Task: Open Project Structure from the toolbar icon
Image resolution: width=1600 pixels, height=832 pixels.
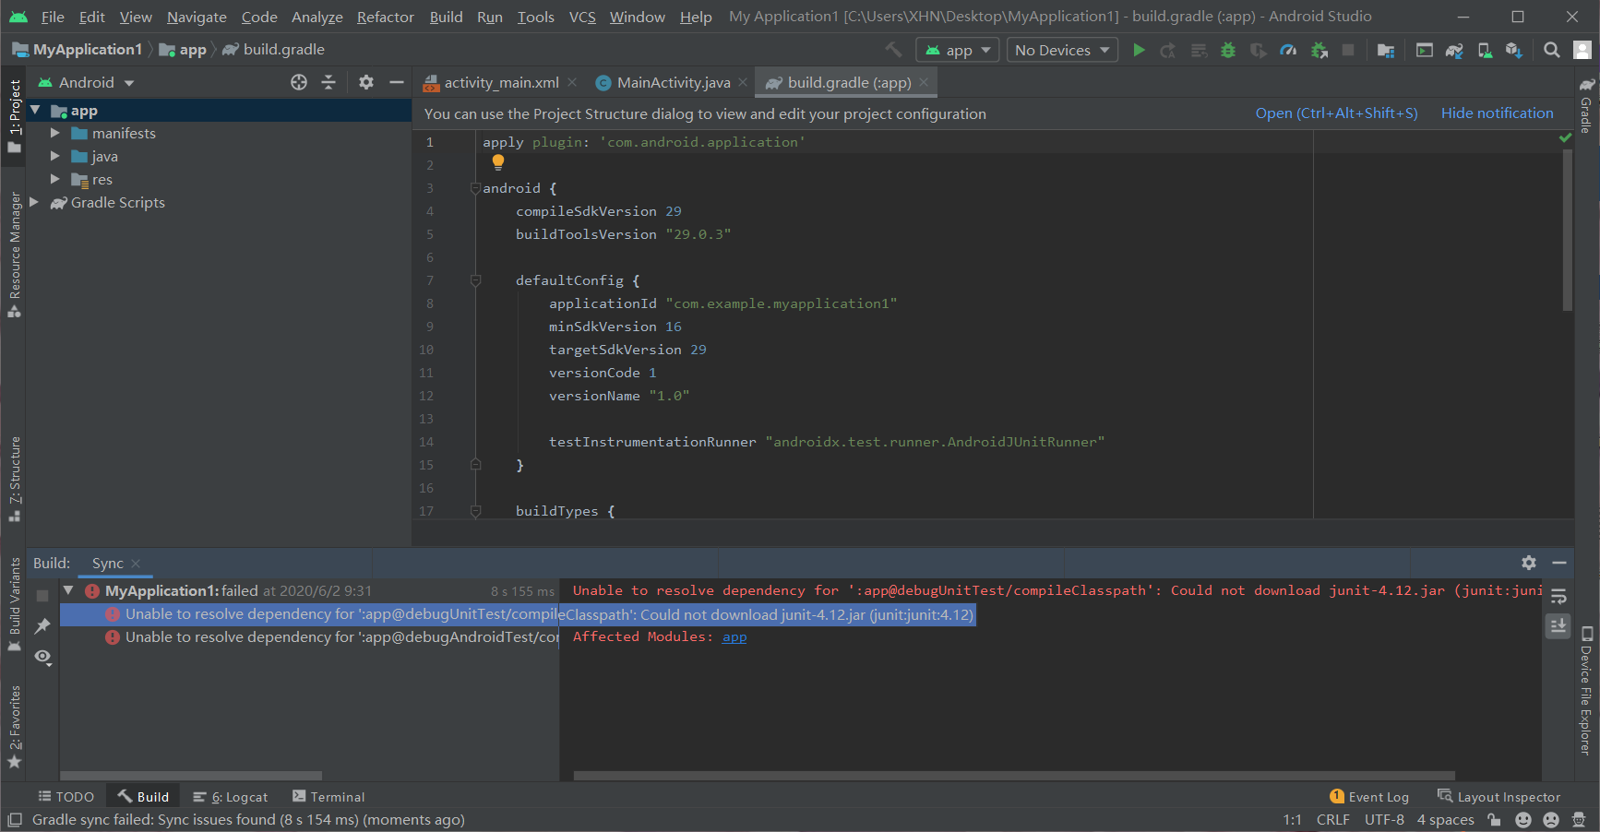Action: [1386, 50]
